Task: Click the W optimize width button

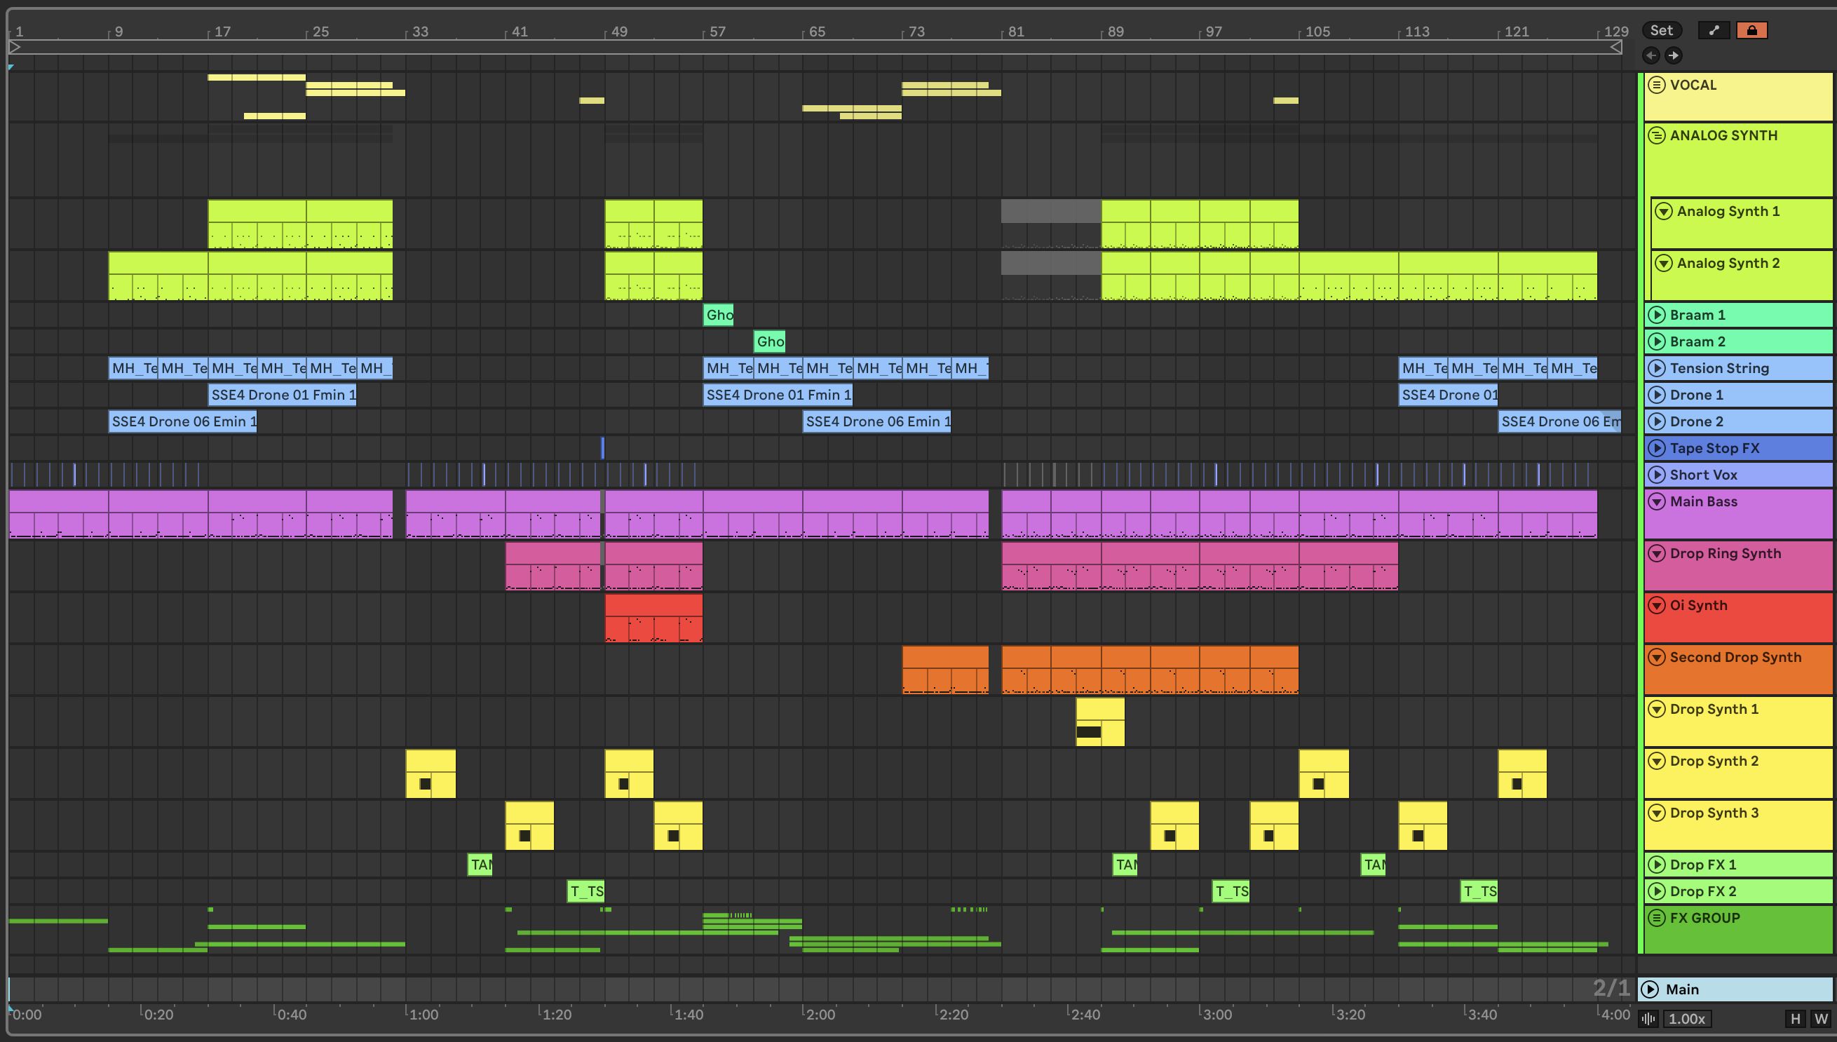Action: [1820, 1018]
